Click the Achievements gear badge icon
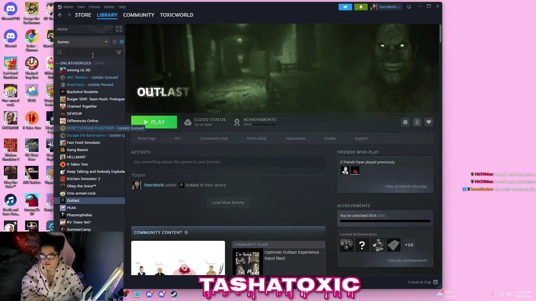Screen dimensions: 536x301 [237, 122]
